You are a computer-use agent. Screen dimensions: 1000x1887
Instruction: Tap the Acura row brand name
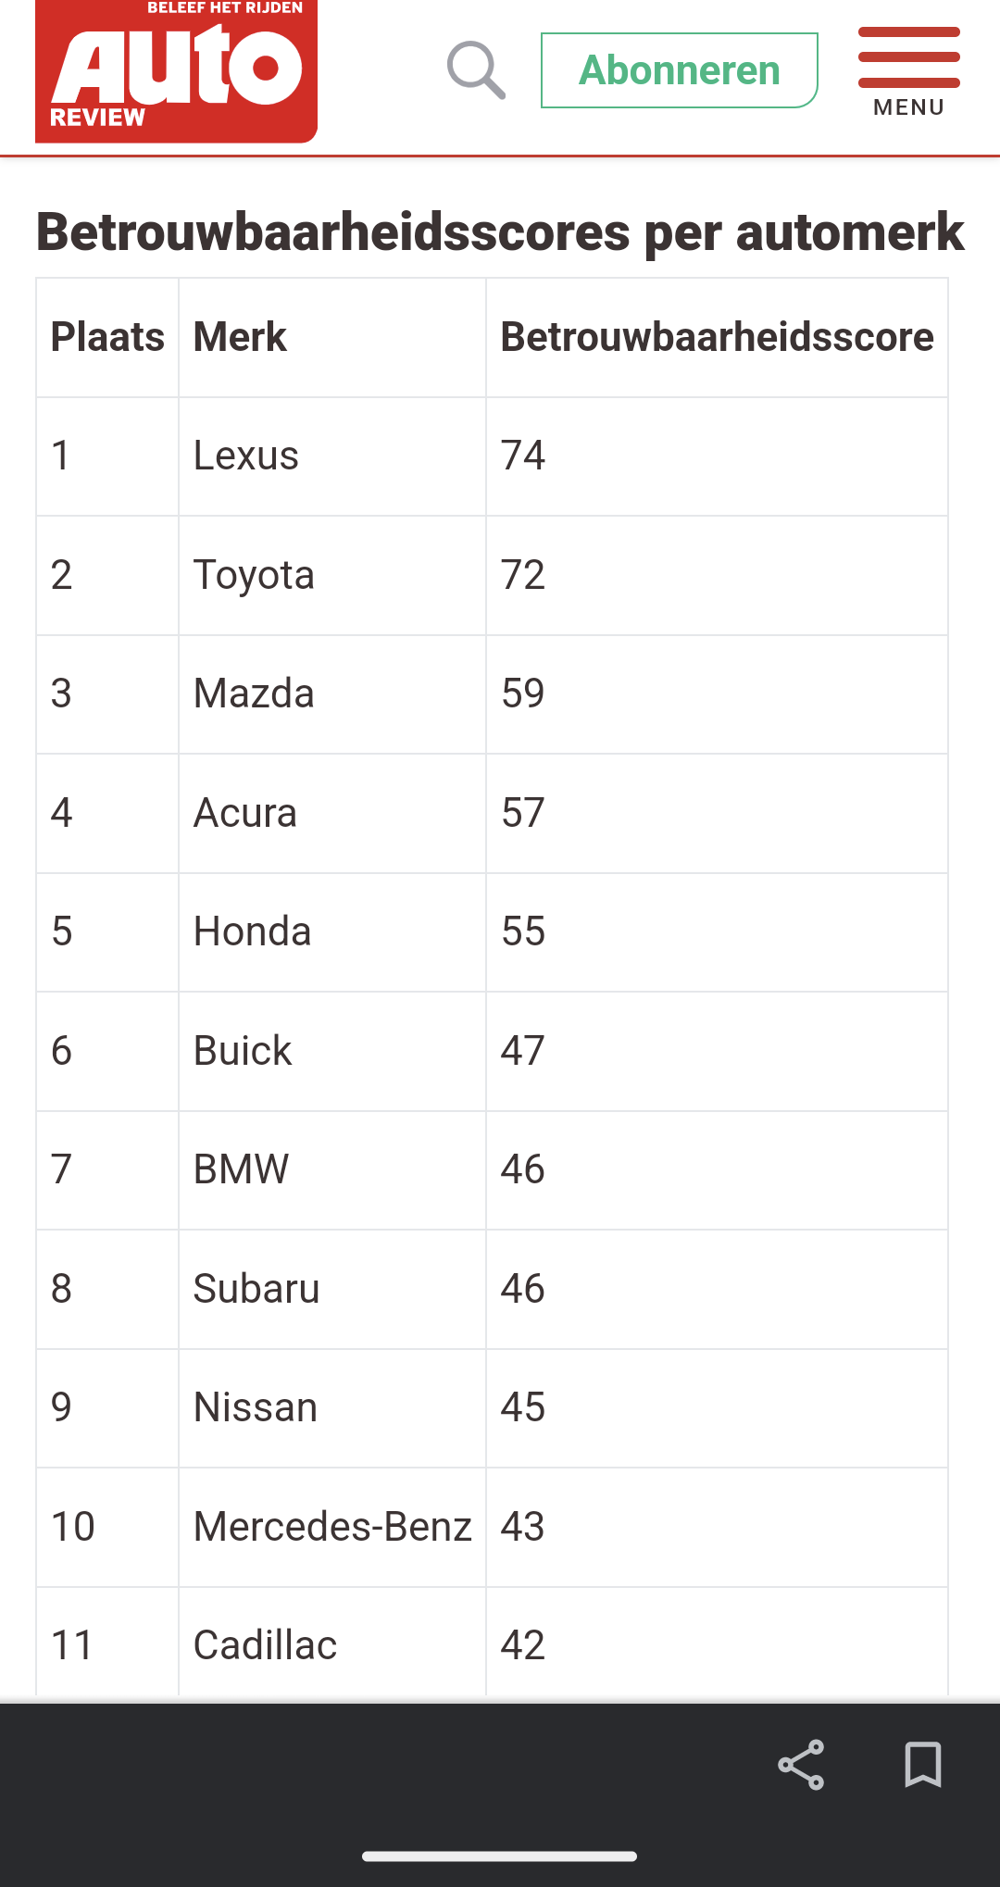point(245,813)
